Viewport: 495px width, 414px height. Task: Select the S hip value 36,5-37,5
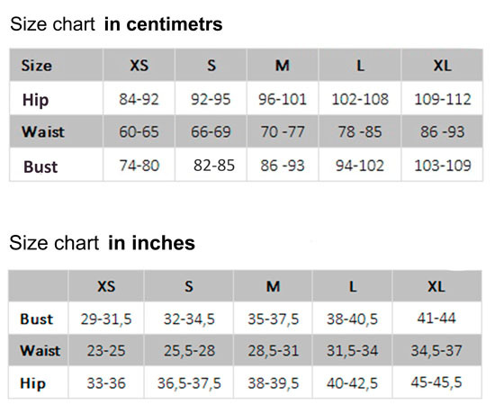(x=189, y=383)
